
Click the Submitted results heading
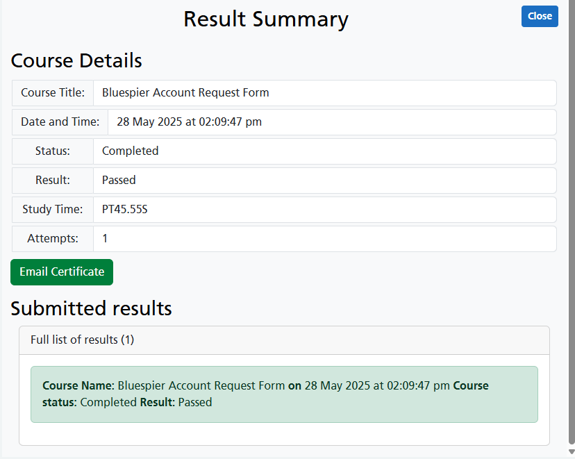pos(91,308)
